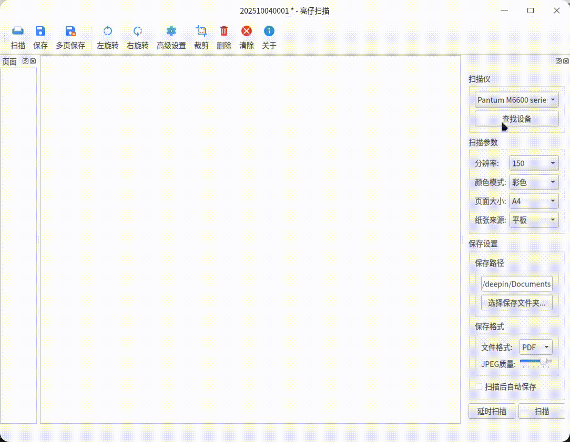Click the 保存 save icon
This screenshot has width=570, height=442.
click(x=40, y=31)
